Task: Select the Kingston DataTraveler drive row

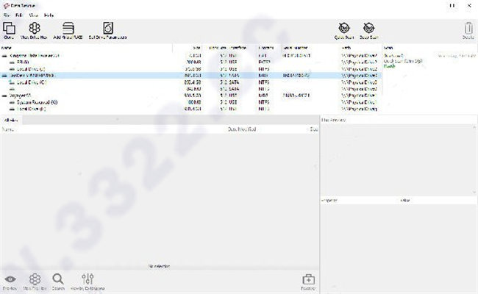Action: tap(191, 56)
